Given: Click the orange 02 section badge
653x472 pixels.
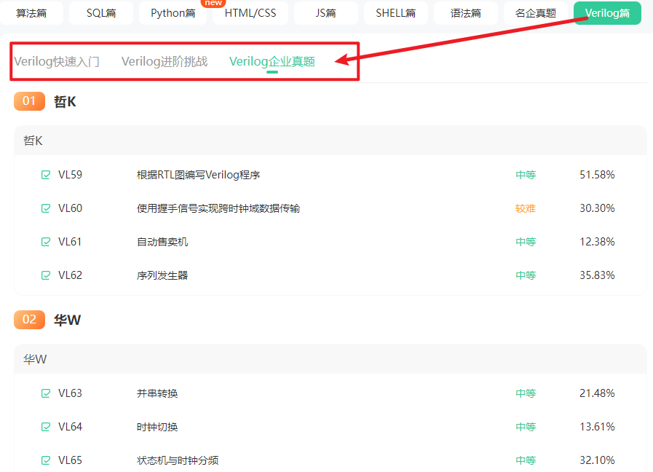Looking at the screenshot, I should (29, 320).
